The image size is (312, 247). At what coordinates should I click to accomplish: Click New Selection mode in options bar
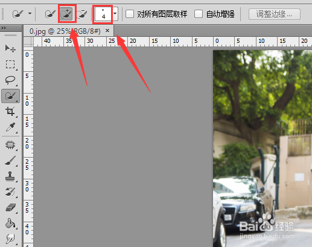coord(50,14)
